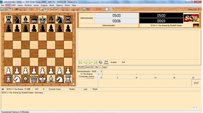
Task: Click the Current move column header
Action: tap(55, 89)
